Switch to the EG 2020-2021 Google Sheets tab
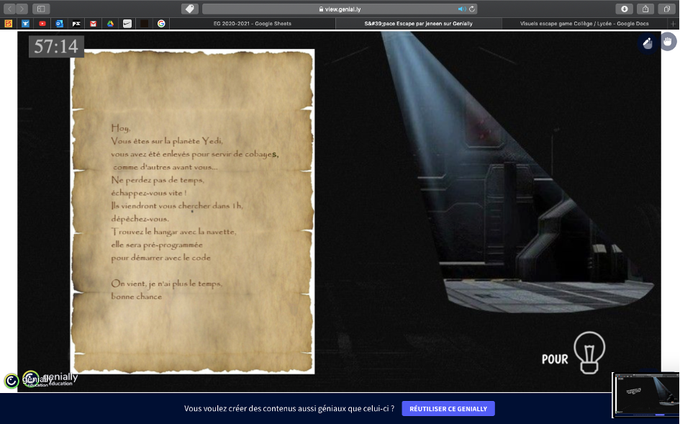The image size is (680, 424). point(253,24)
